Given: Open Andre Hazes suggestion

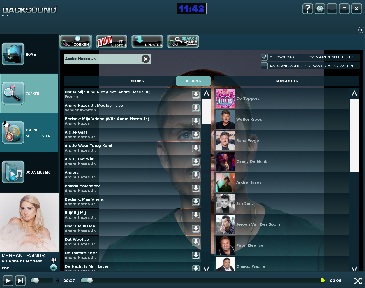Looking at the screenshot, I should (282, 182).
